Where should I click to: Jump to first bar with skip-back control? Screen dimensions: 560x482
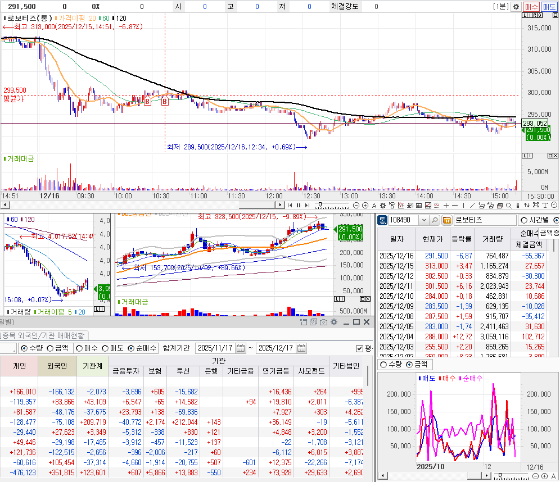(x=290, y=205)
